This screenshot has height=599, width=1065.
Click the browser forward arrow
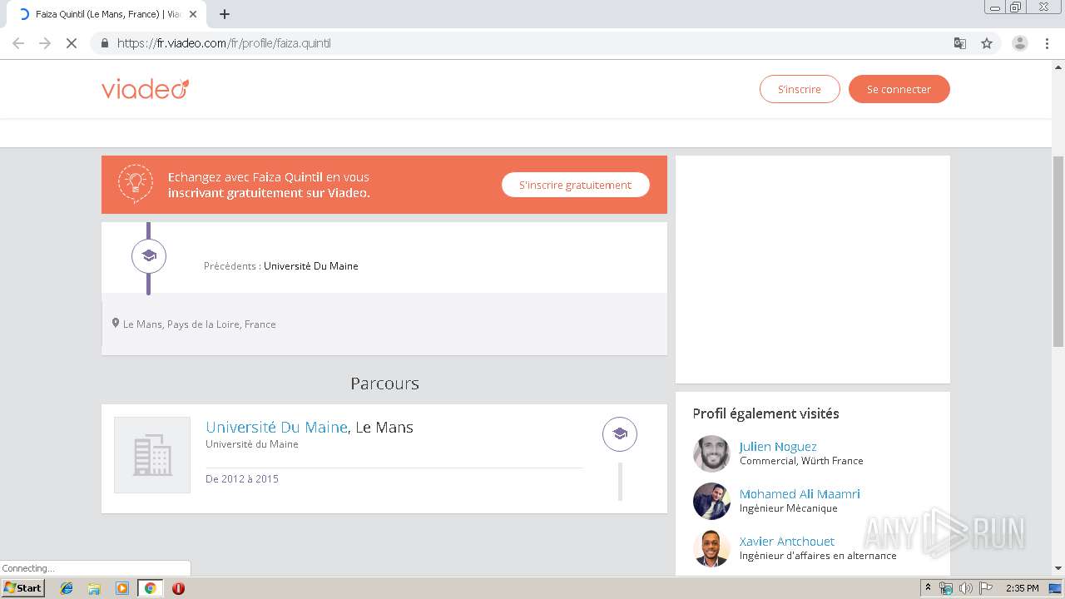[x=45, y=43]
